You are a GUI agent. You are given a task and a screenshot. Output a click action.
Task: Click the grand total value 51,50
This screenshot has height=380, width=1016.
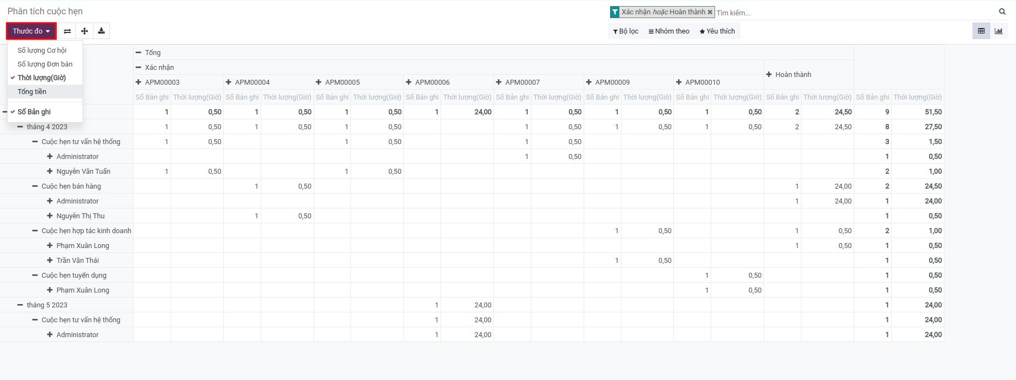click(x=933, y=112)
